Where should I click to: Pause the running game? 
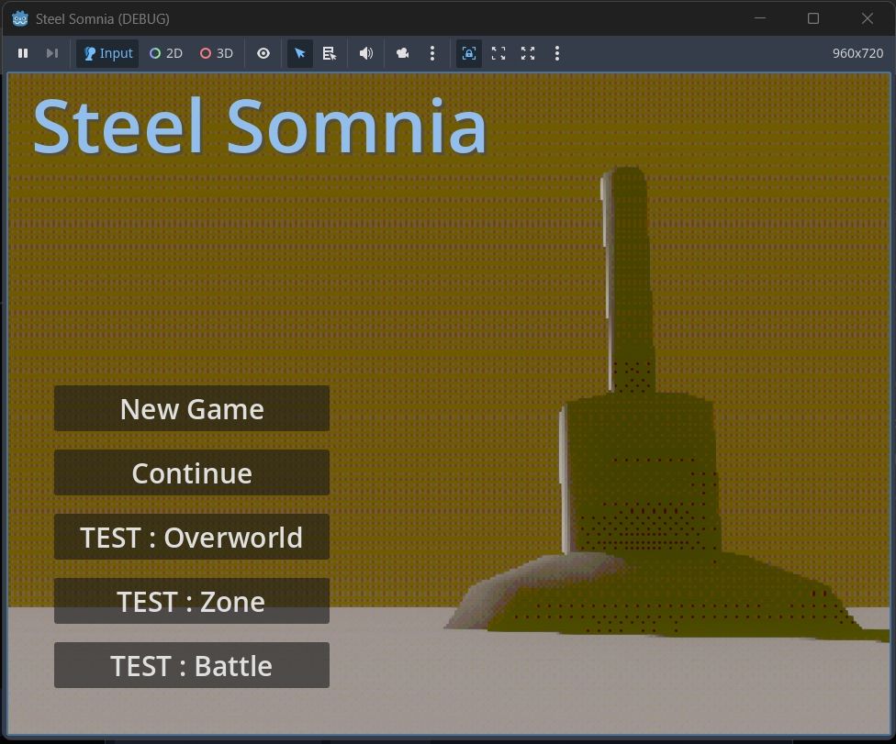[x=23, y=53]
